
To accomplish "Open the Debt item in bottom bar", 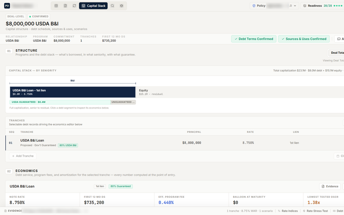I will [x=338, y=211].
